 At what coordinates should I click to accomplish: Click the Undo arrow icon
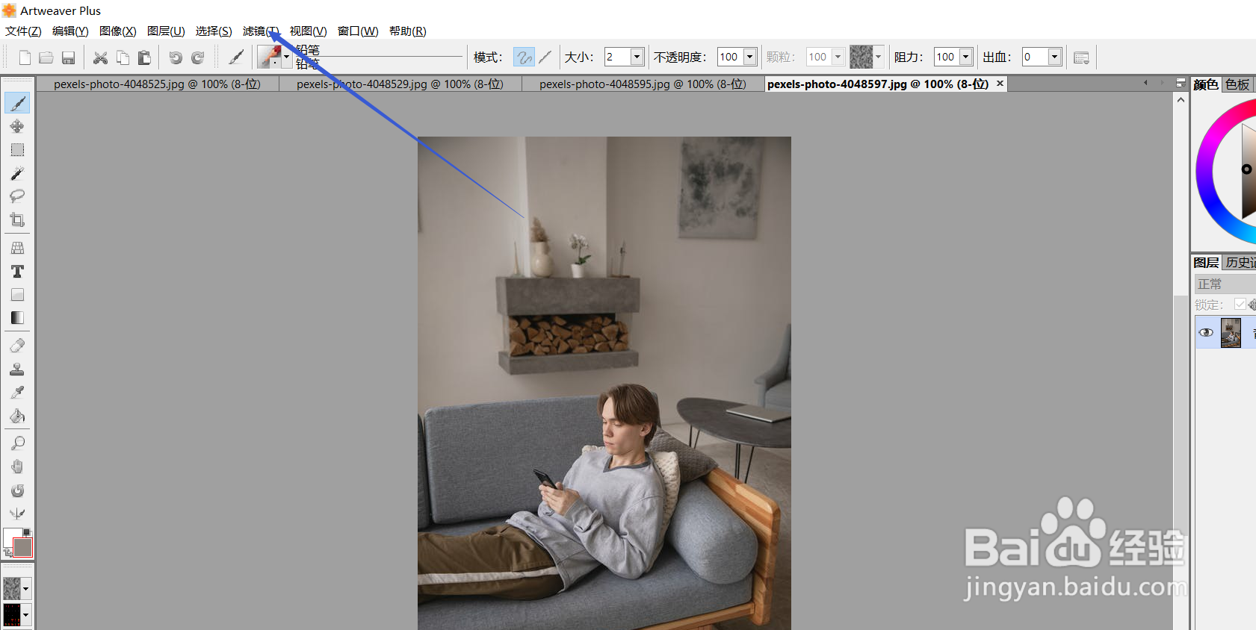(x=176, y=57)
